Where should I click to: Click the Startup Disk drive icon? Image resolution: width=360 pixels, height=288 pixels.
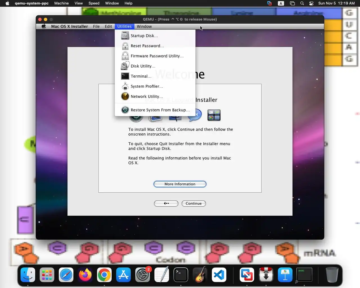125,36
